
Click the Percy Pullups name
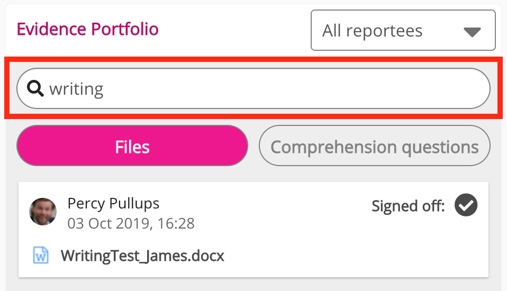113,203
